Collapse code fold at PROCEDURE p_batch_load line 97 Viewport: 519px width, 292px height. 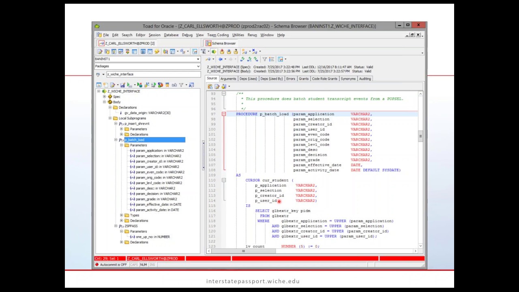pyautogui.click(x=223, y=114)
